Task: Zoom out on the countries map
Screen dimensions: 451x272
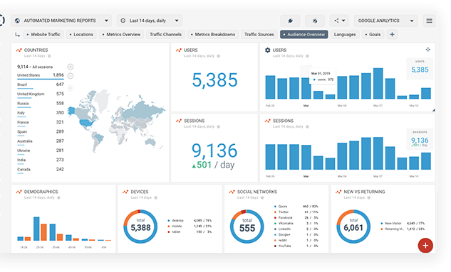Action: tap(71, 76)
